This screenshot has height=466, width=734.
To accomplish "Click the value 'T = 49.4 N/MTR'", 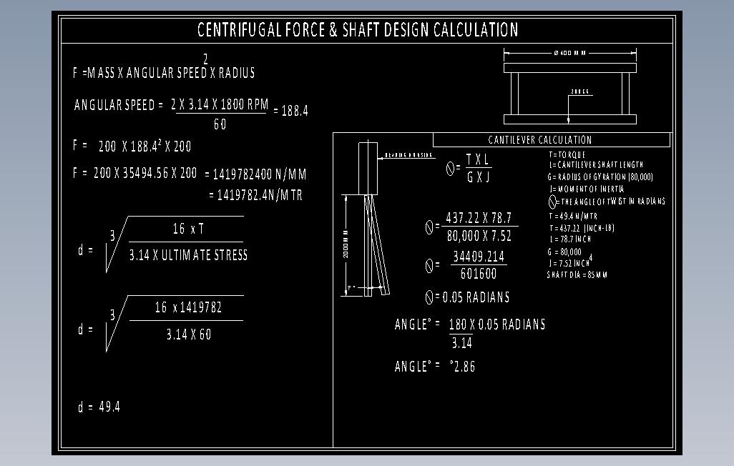I will click(x=573, y=216).
